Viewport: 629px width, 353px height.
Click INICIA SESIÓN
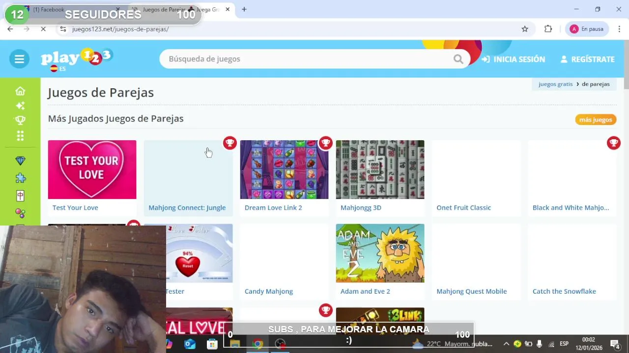tap(514, 59)
